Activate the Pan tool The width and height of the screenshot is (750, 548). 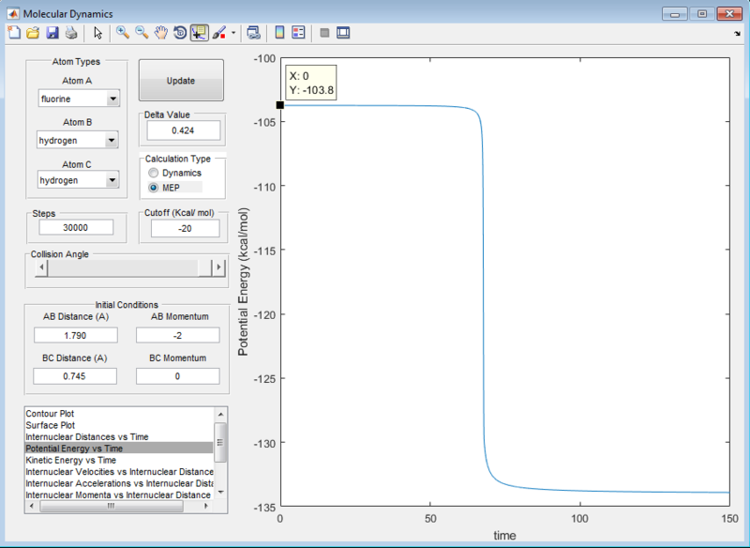159,33
